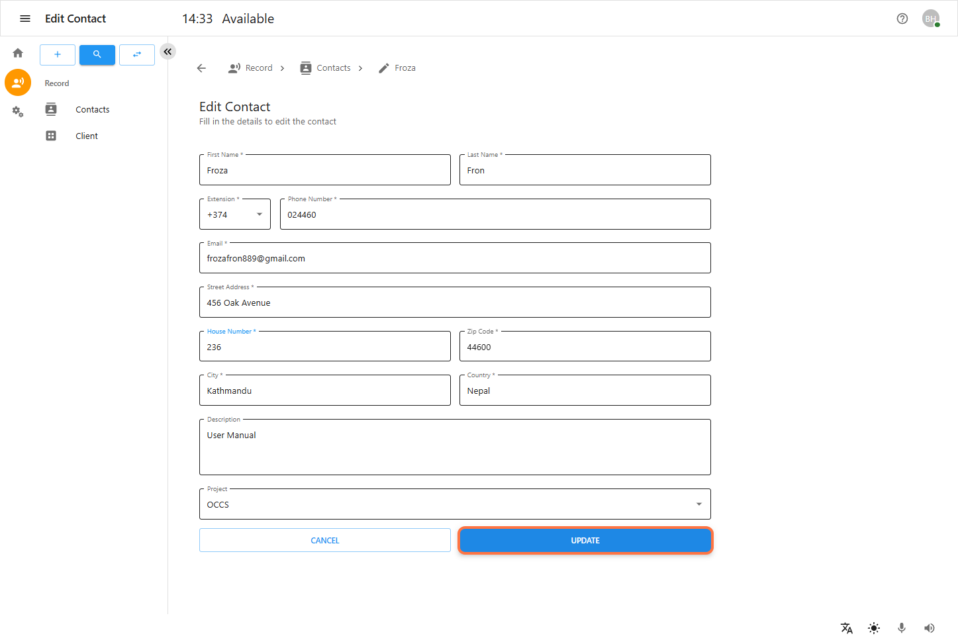
Task: Click the plus add button
Action: [x=58, y=54]
